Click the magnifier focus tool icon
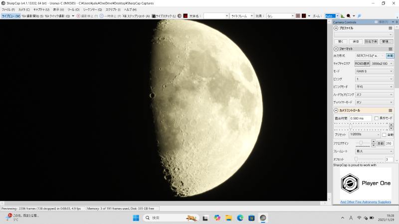399x224 pixels. pos(349,16)
